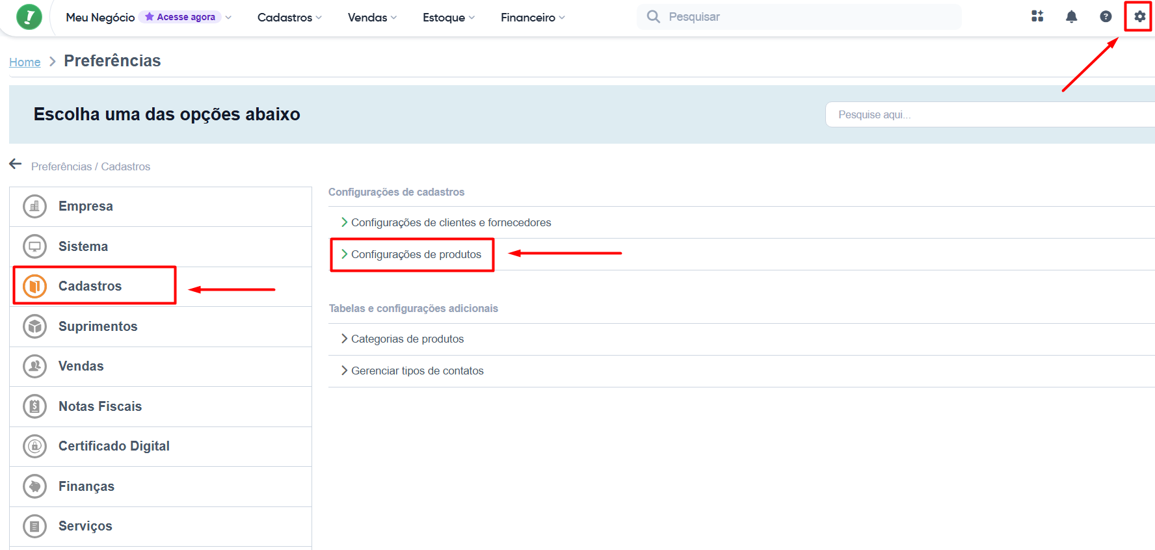
Task: Open Suprimentos in the preferences sidebar
Action: 98,326
